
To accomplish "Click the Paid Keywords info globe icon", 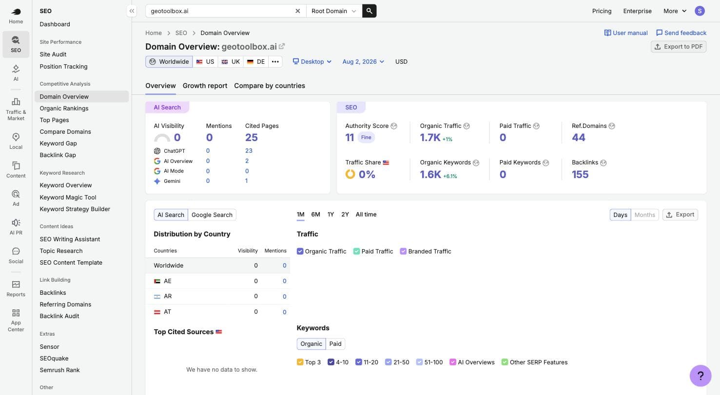I will click(x=546, y=163).
